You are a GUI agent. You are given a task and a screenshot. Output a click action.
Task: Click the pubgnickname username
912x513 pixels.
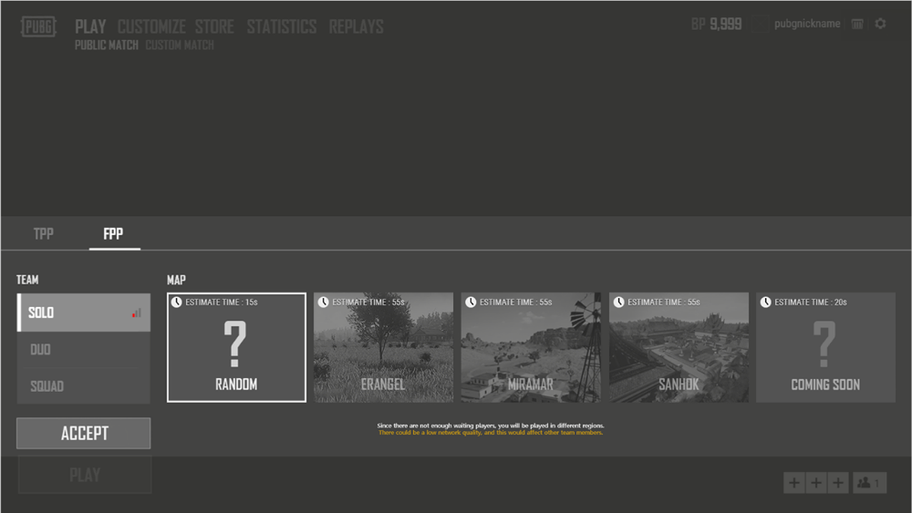807,24
